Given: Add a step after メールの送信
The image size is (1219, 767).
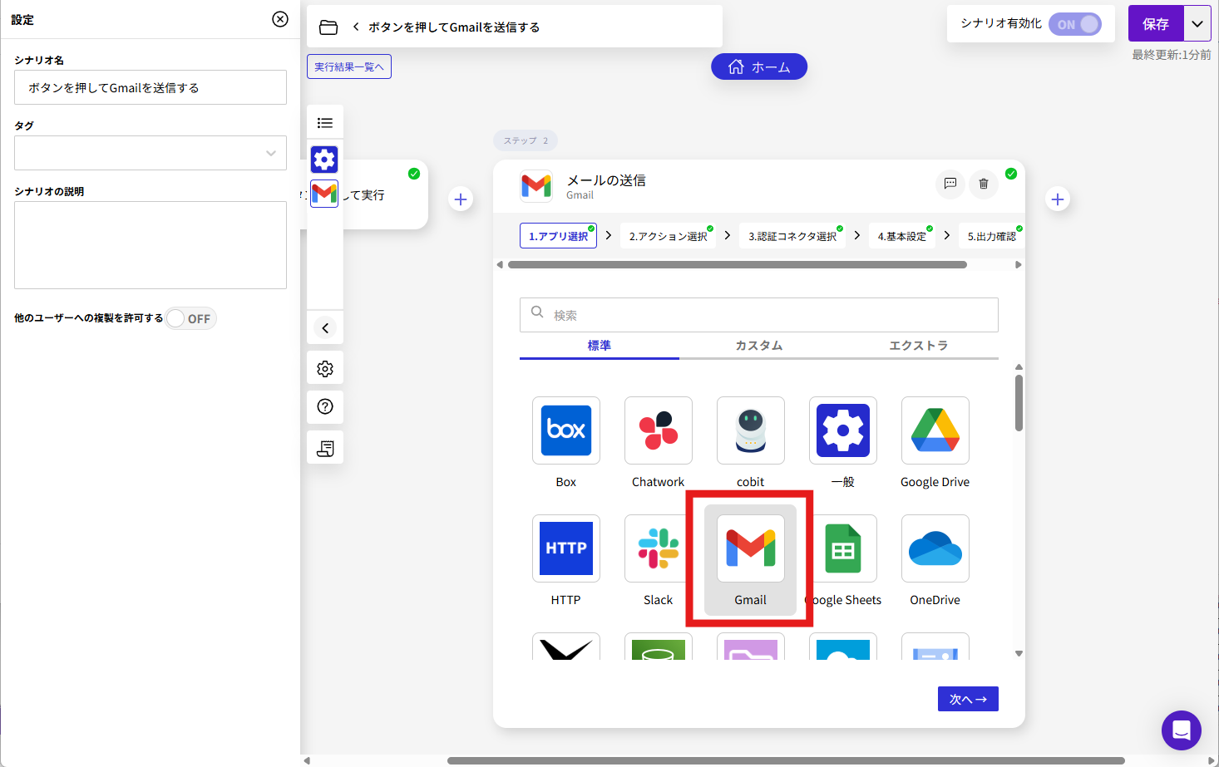Looking at the screenshot, I should tap(1058, 199).
